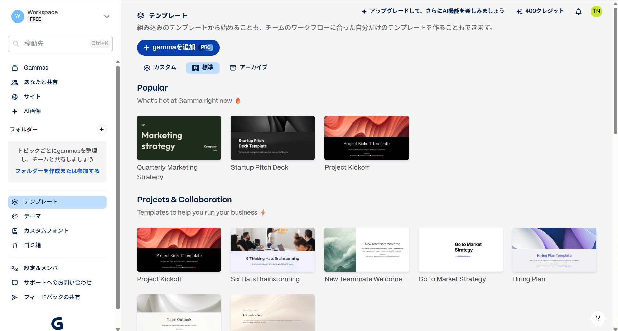This screenshot has width=618, height=331.
Task: Click the 400 credits sparkle indicator
Action: (x=540, y=11)
